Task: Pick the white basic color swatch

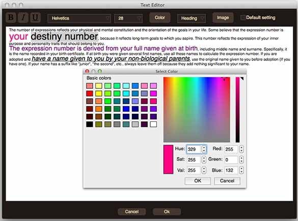Action: 153,124
